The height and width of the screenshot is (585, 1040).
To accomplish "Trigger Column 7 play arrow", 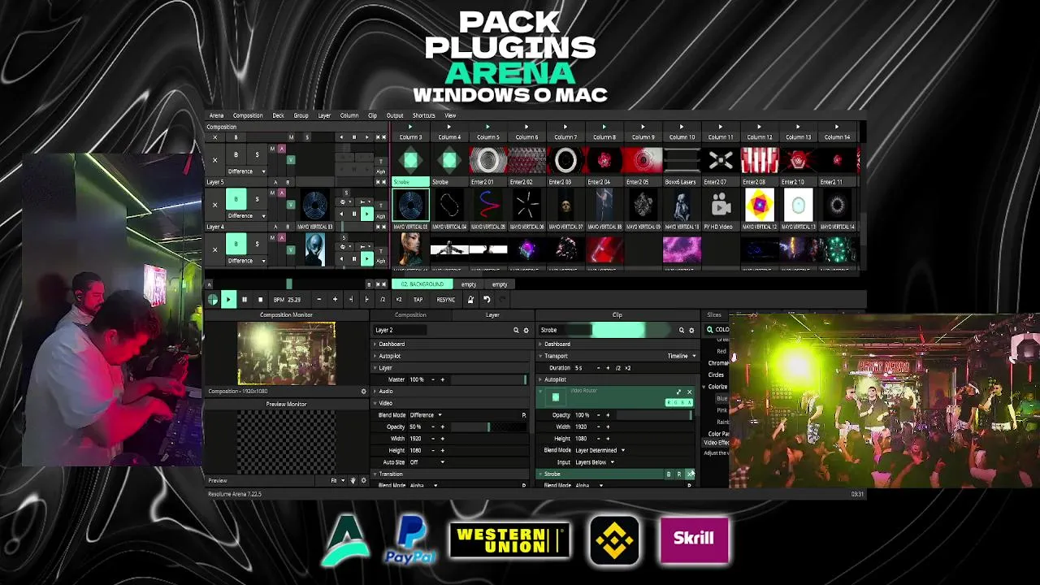I will (x=565, y=127).
